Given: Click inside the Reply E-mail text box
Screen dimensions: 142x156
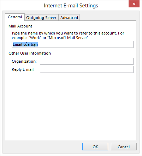Looking at the screenshot, I should [x=87, y=69].
